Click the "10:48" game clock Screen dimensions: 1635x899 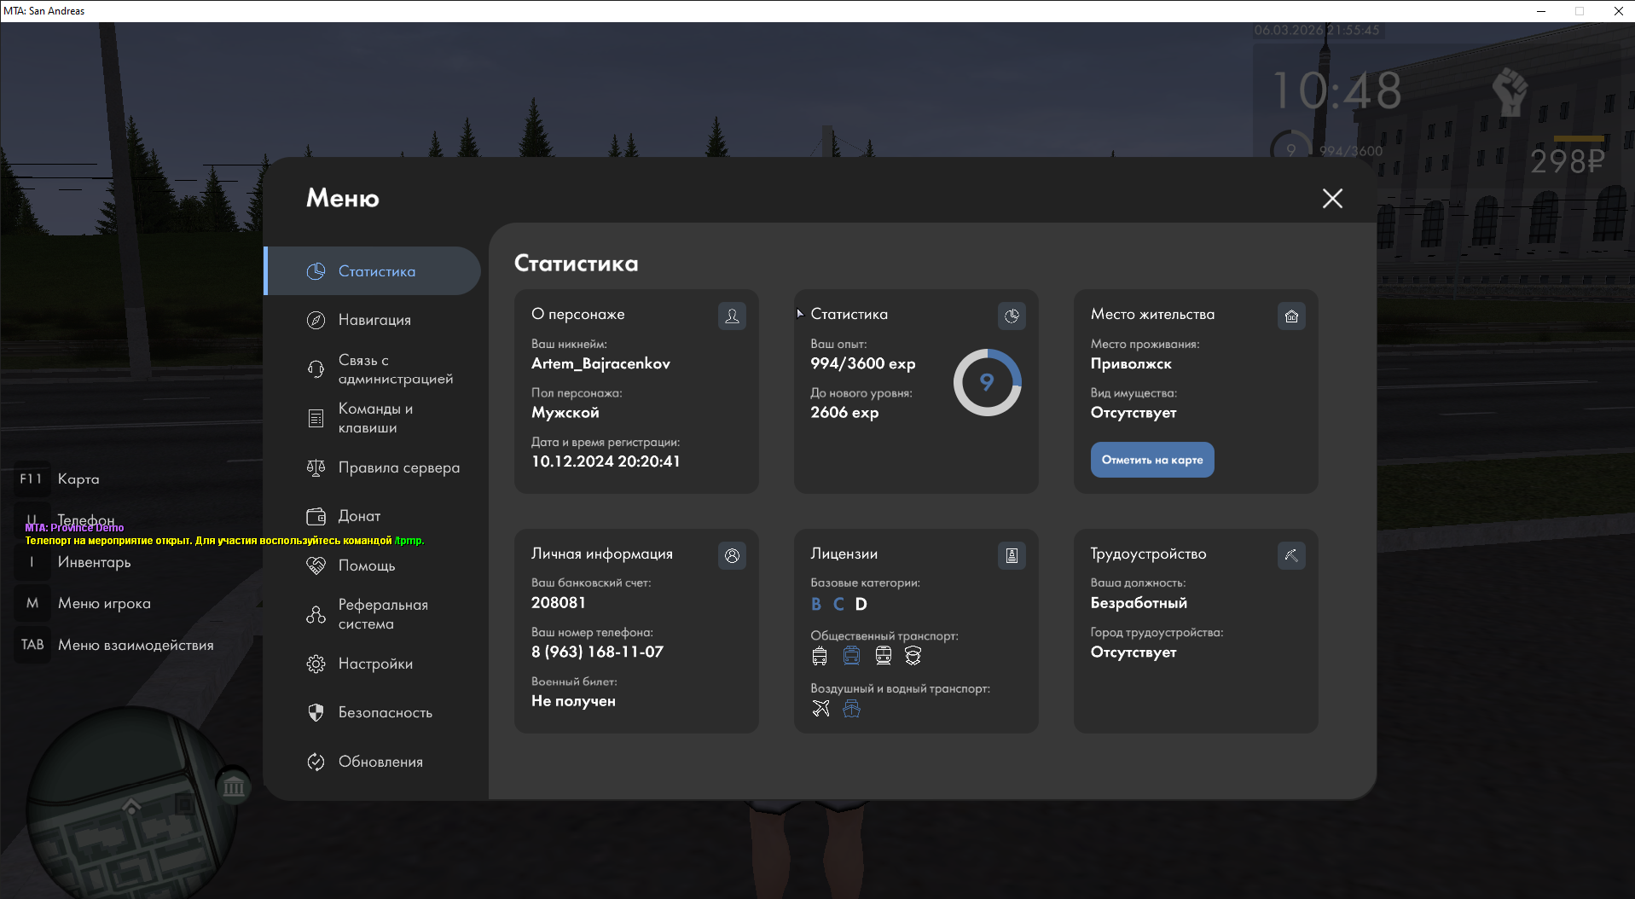[x=1336, y=90]
